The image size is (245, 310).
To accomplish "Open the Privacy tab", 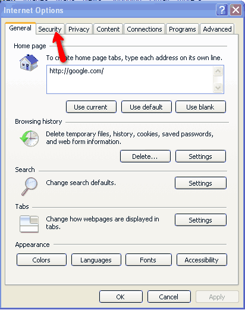I will coord(79,29).
